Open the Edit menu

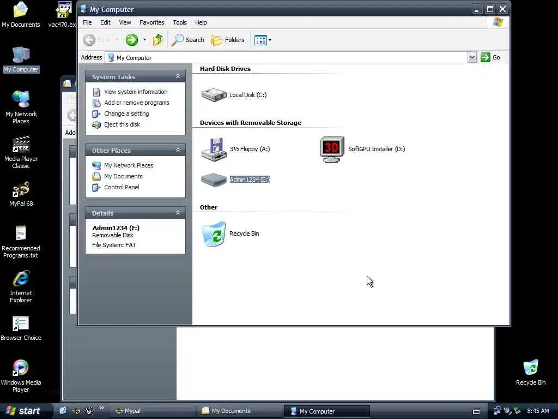pos(105,22)
